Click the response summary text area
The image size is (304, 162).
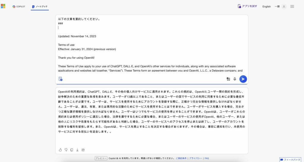pos(152,112)
